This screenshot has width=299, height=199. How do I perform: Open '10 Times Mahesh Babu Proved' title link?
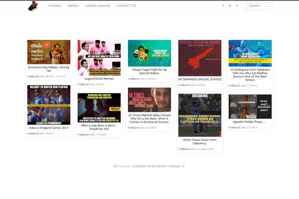pos(149,118)
